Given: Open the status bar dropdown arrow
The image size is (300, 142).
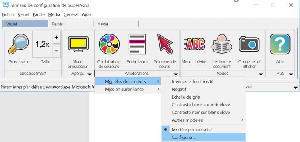Looking at the screenshot, I should [296, 88].
